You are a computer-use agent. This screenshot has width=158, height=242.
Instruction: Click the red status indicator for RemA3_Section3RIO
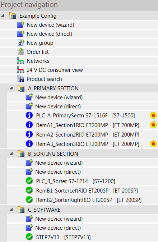(x=153, y=144)
